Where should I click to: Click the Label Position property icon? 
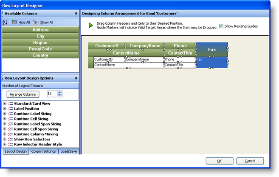pos(10,108)
